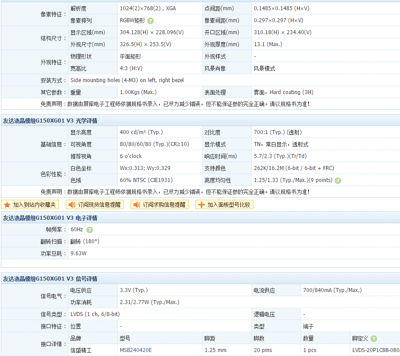Click help icon beside 亮度均匀性 value
Image resolution: width=400 pixels, height=356 pixels.
pyautogui.click(x=338, y=181)
